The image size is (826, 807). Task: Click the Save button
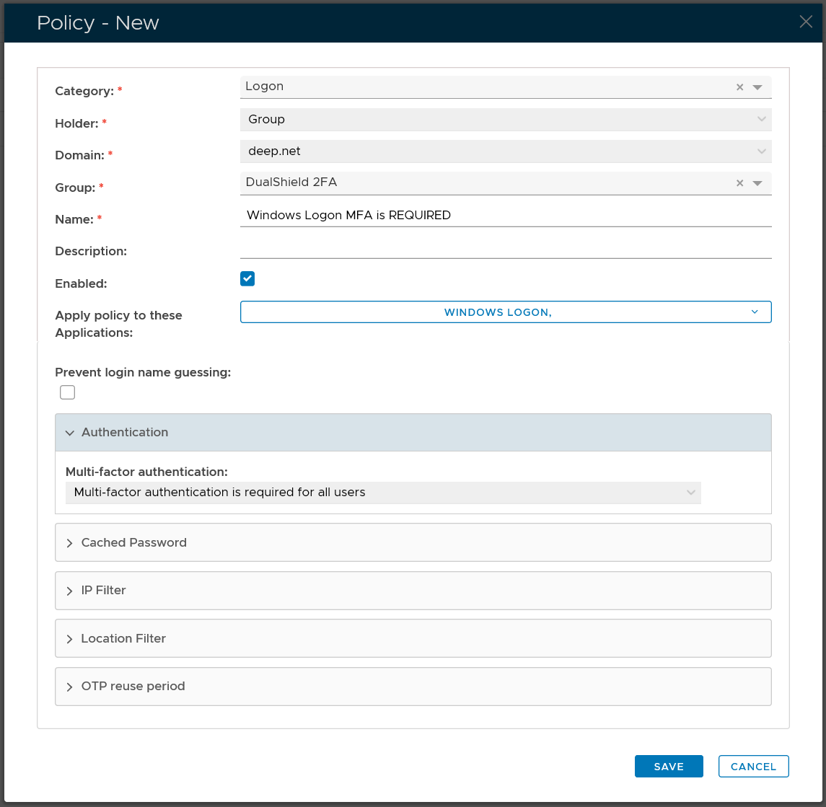click(669, 767)
